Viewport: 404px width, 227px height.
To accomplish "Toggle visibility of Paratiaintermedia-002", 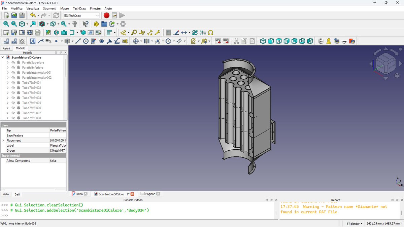I will (13, 78).
